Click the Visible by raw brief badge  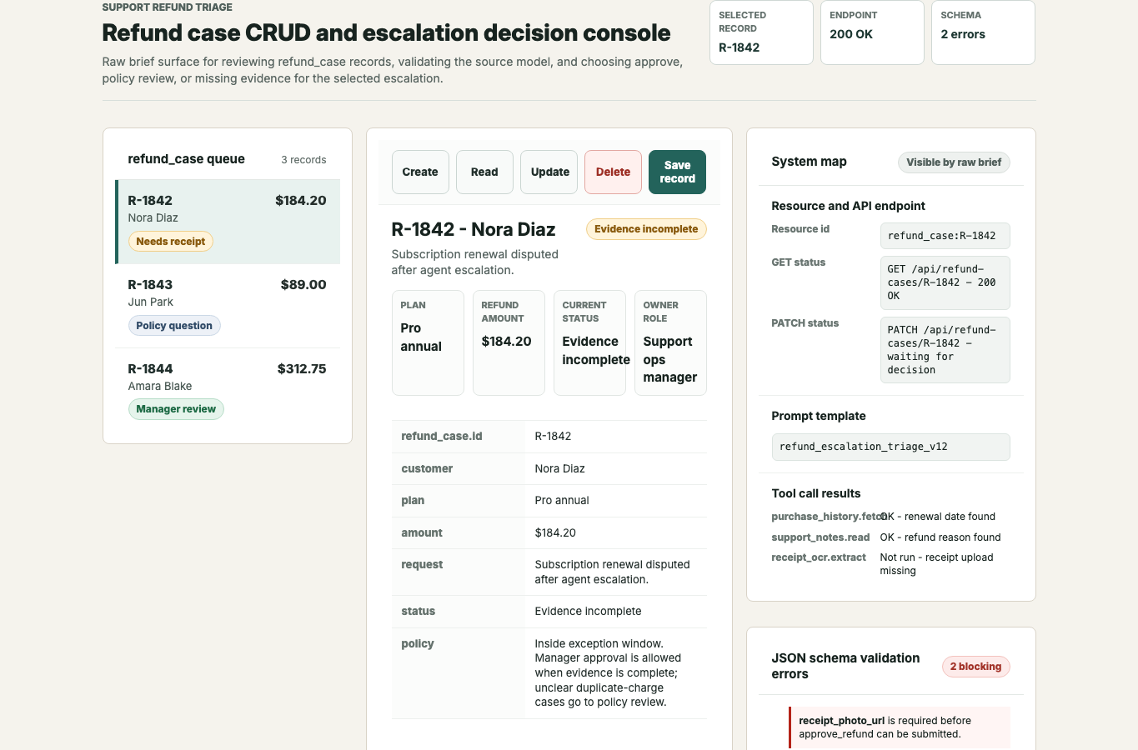pyautogui.click(x=954, y=162)
